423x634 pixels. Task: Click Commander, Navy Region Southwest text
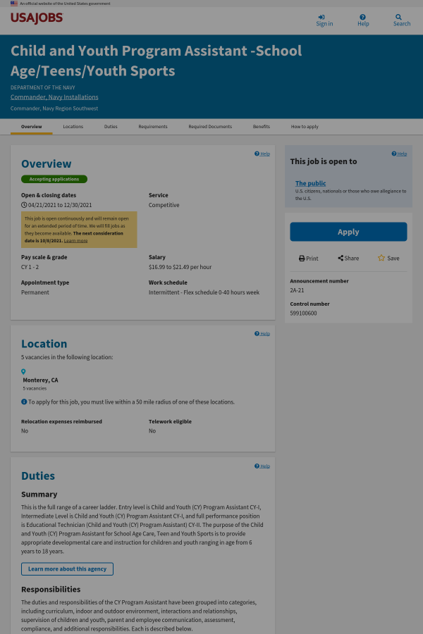[54, 108]
